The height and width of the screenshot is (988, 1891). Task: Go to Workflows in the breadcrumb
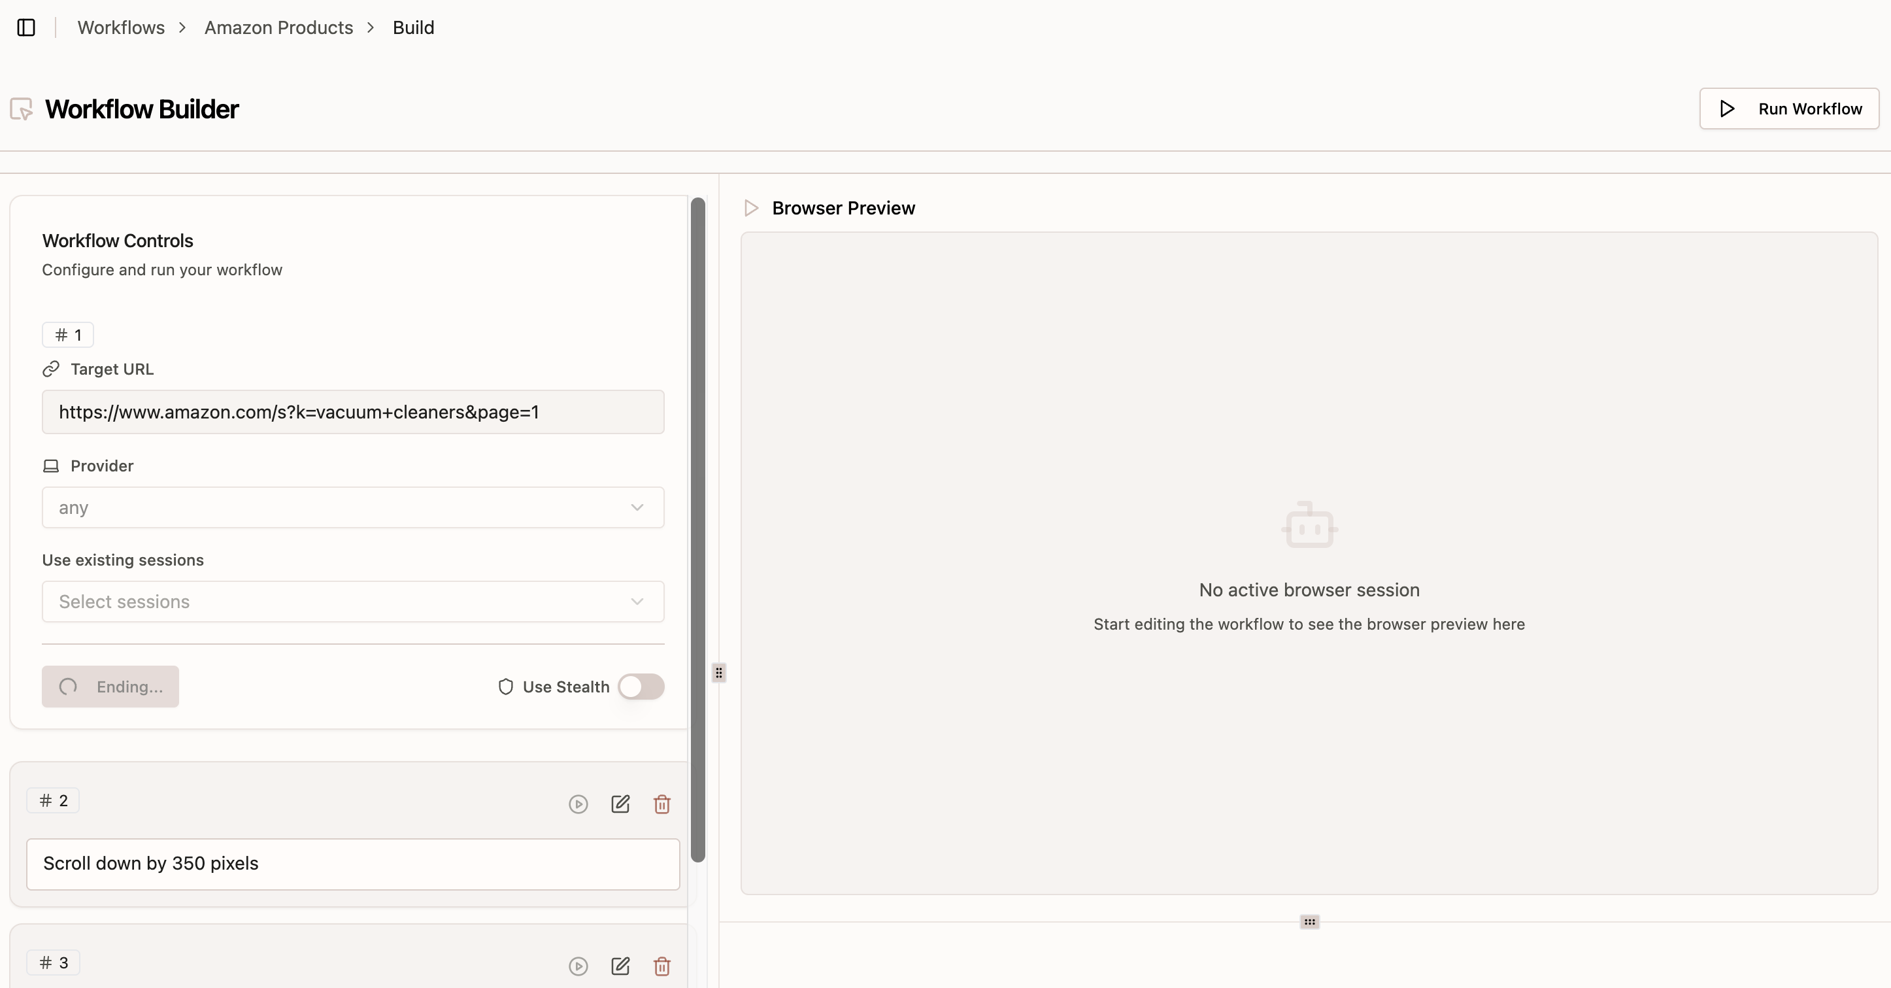121,28
